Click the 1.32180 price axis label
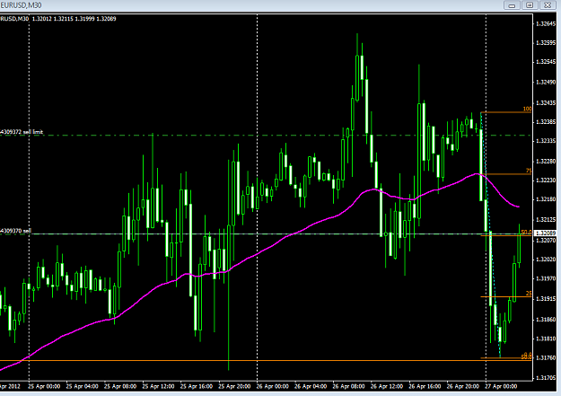The image size is (561, 396). point(546,199)
